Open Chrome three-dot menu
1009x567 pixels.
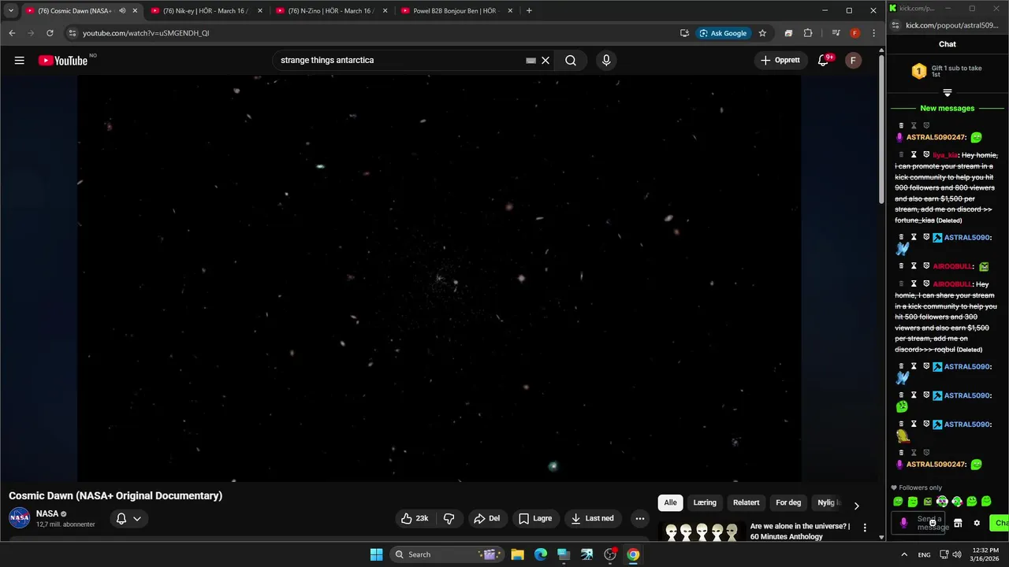coord(873,33)
